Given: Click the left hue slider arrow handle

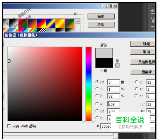Looking at the screenshot, I should click(x=84, y=121).
